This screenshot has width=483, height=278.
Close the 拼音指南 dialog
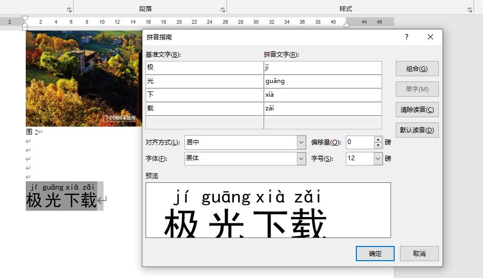pyautogui.click(x=430, y=37)
